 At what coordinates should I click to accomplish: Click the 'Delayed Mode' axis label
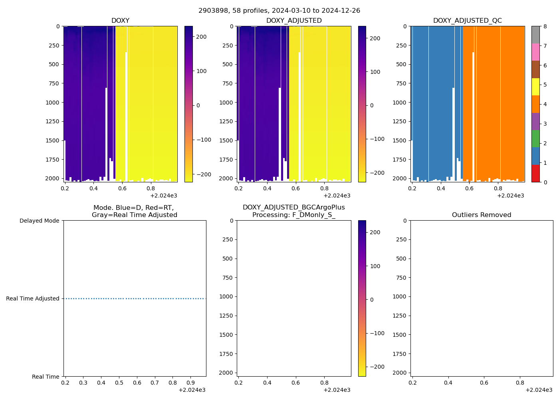pos(39,221)
